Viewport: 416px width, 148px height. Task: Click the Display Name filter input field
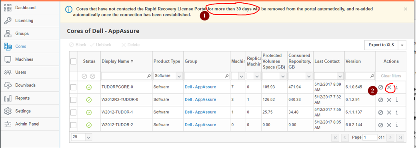[x=126, y=76]
